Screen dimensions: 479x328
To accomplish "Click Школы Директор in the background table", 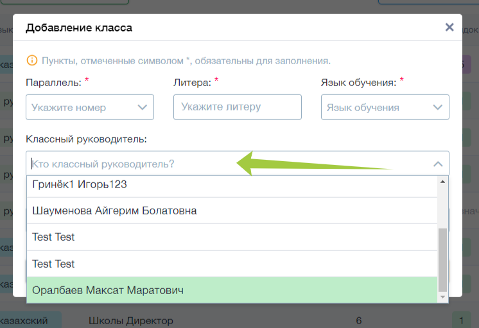I will 131,321.
